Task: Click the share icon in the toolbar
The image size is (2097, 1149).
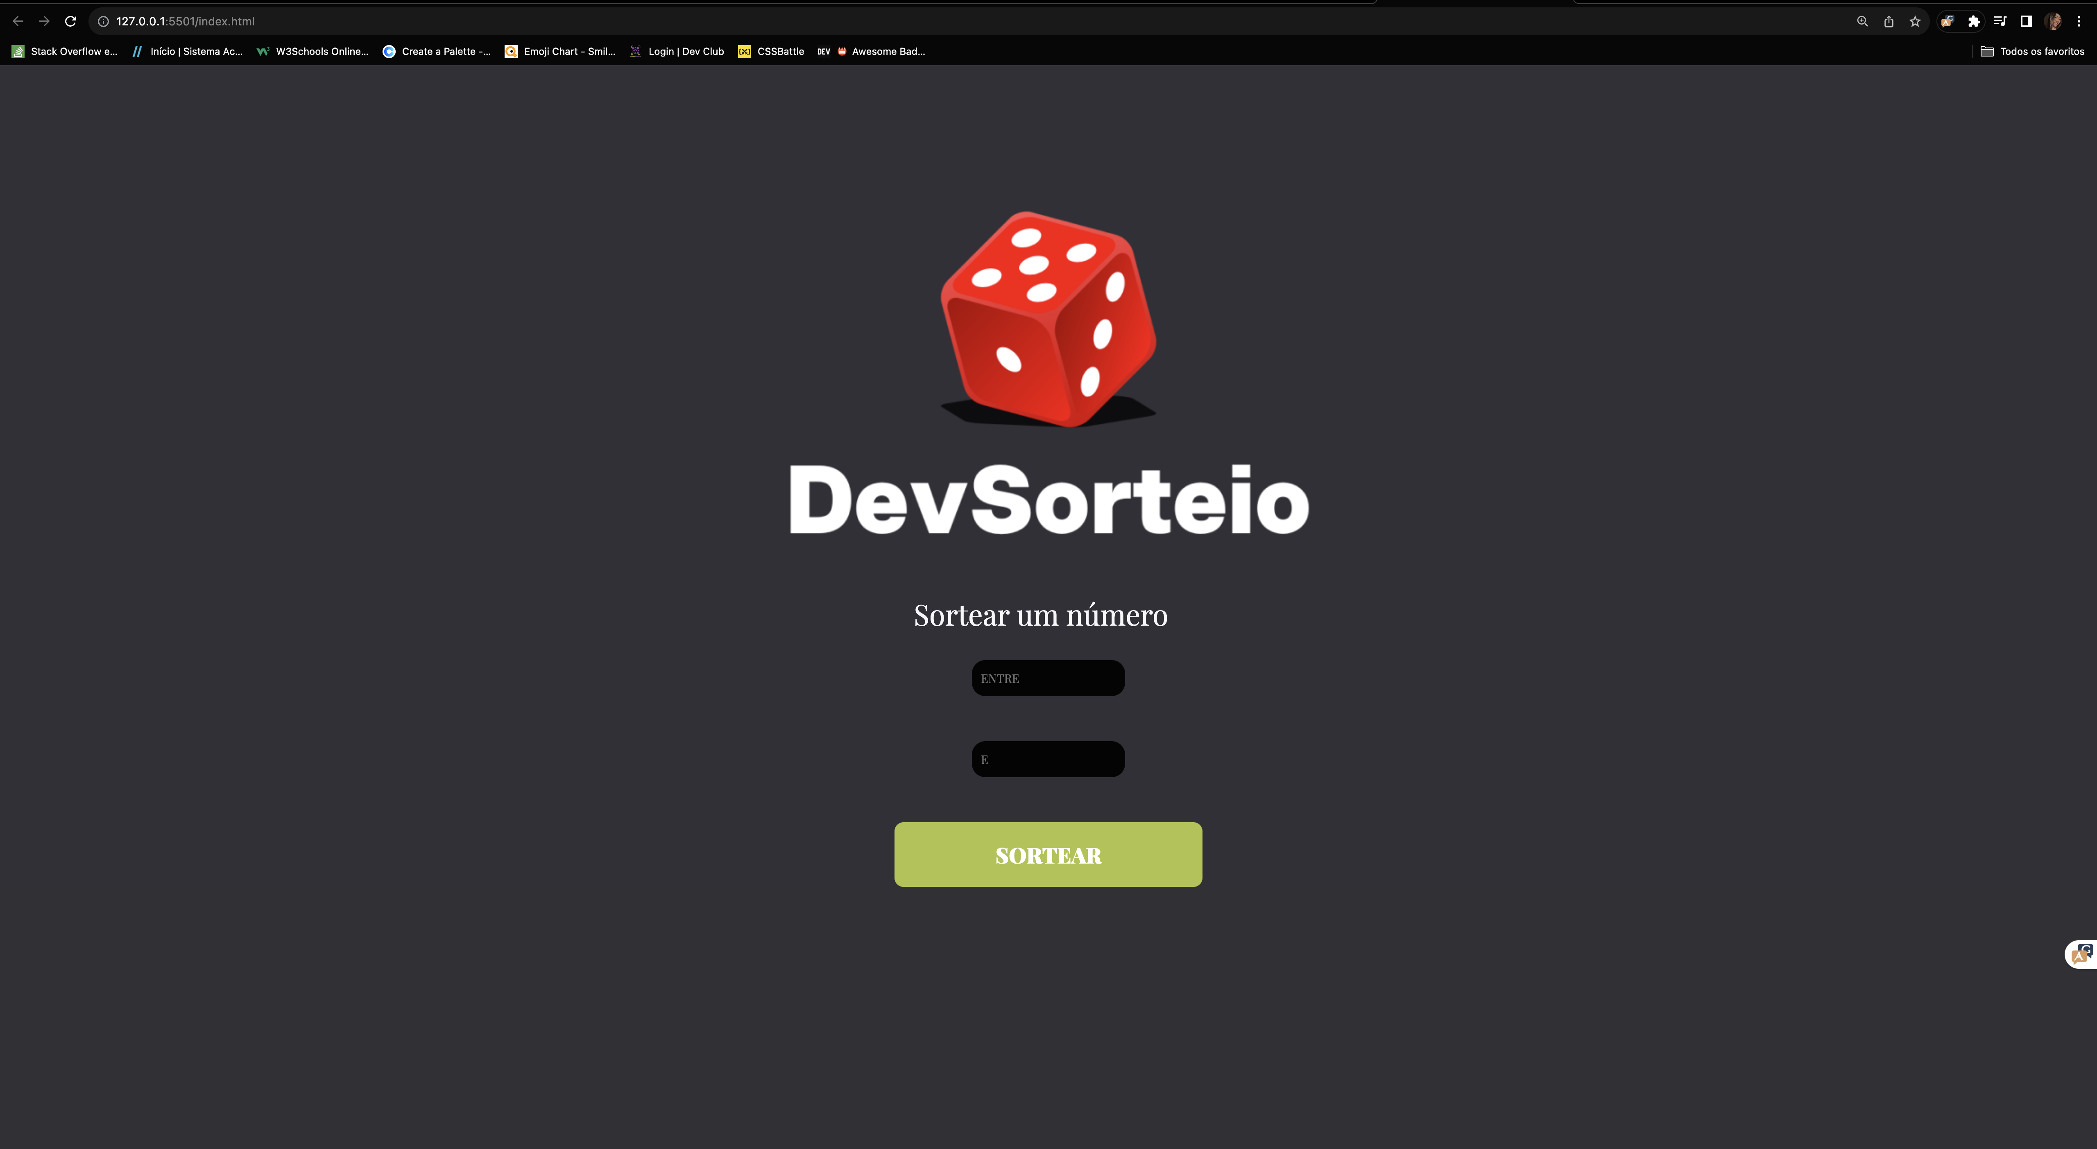Action: [1888, 21]
